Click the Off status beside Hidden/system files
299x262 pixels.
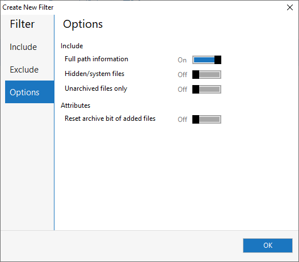click(x=182, y=75)
